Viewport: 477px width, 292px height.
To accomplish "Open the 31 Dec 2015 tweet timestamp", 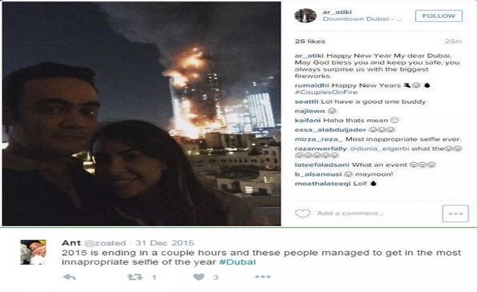I will click(x=165, y=243).
